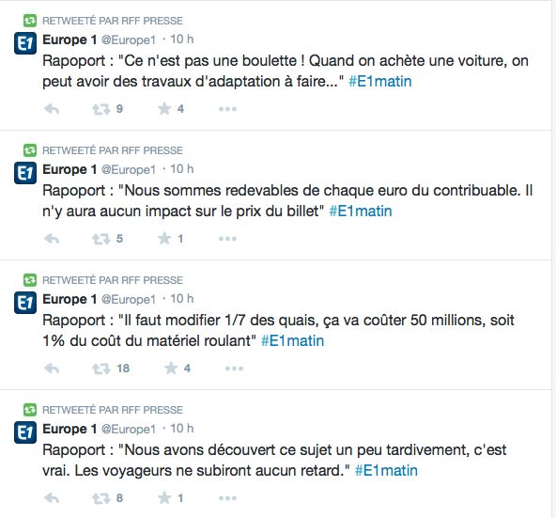The width and height of the screenshot is (556, 518).
Task: Reply to the 'boulette' tweet
Action: click(x=52, y=109)
